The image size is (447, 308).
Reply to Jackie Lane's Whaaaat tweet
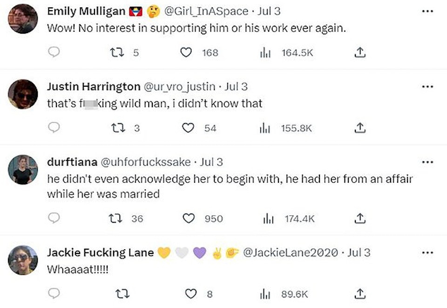point(54,294)
